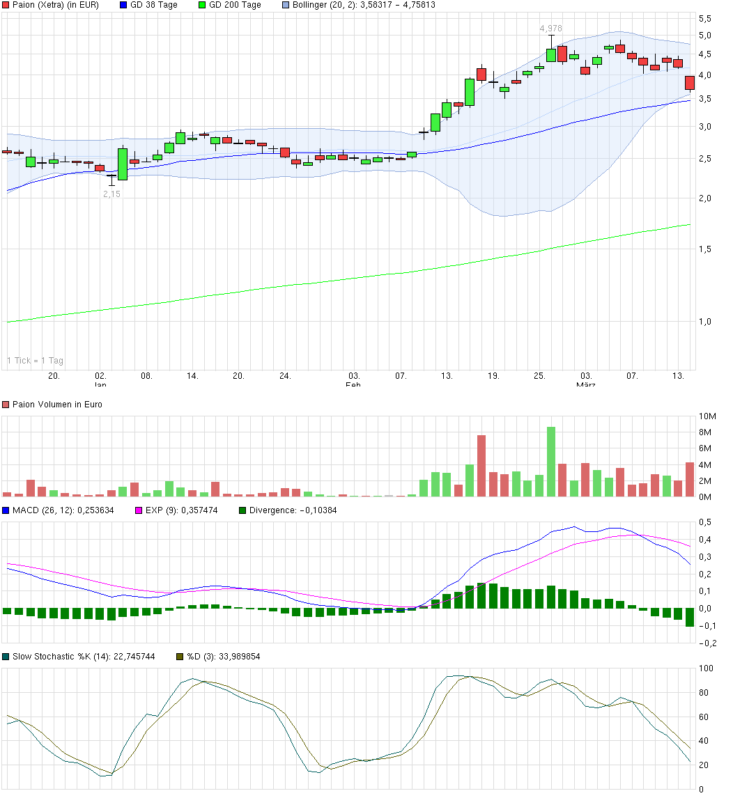Click the 1,5 price axis label
This screenshot has height=798, width=733.
705,249
